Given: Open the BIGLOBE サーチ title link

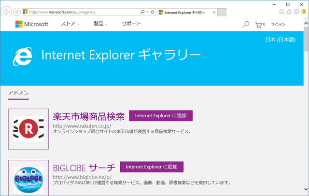Looking at the screenshot, I should pyautogui.click(x=84, y=168).
